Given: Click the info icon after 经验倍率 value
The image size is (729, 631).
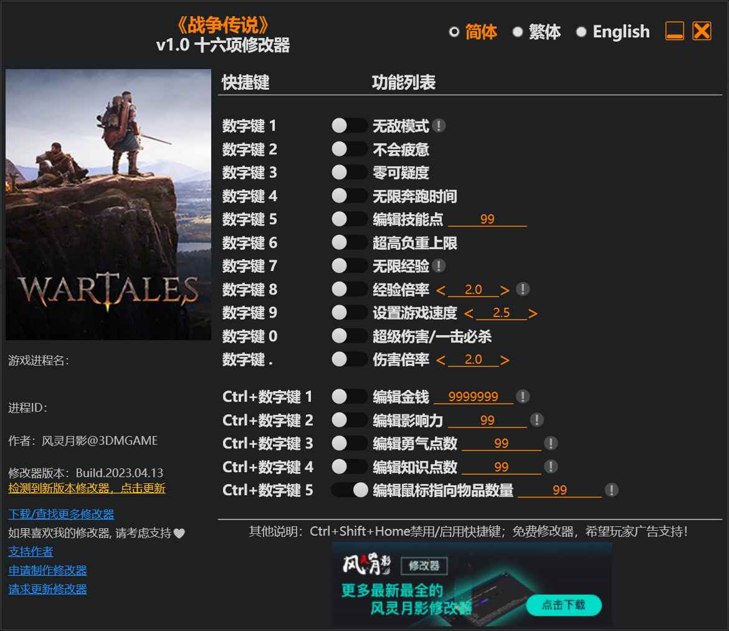Looking at the screenshot, I should [523, 289].
